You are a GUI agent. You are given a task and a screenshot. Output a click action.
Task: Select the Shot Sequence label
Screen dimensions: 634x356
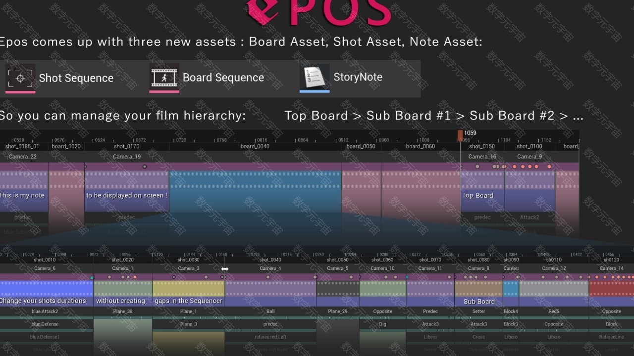(76, 78)
